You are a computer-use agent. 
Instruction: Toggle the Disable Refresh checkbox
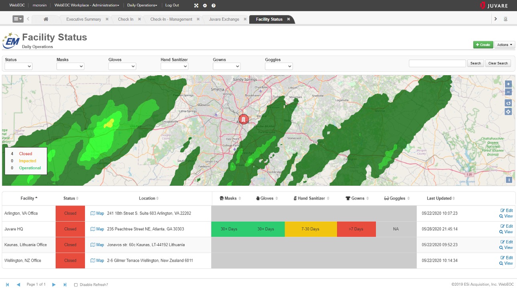pos(76,285)
